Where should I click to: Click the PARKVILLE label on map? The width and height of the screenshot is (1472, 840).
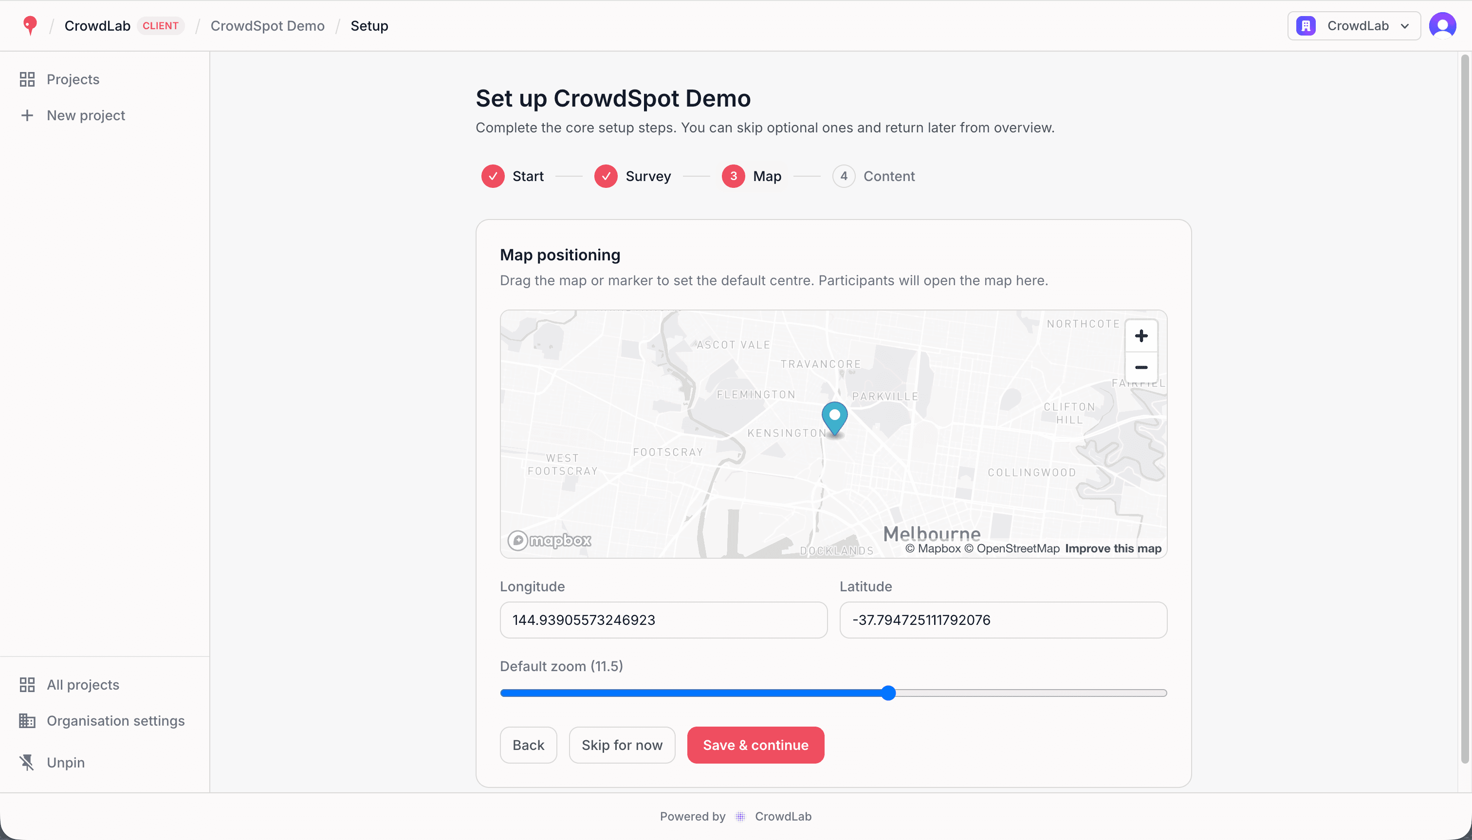[x=885, y=396]
